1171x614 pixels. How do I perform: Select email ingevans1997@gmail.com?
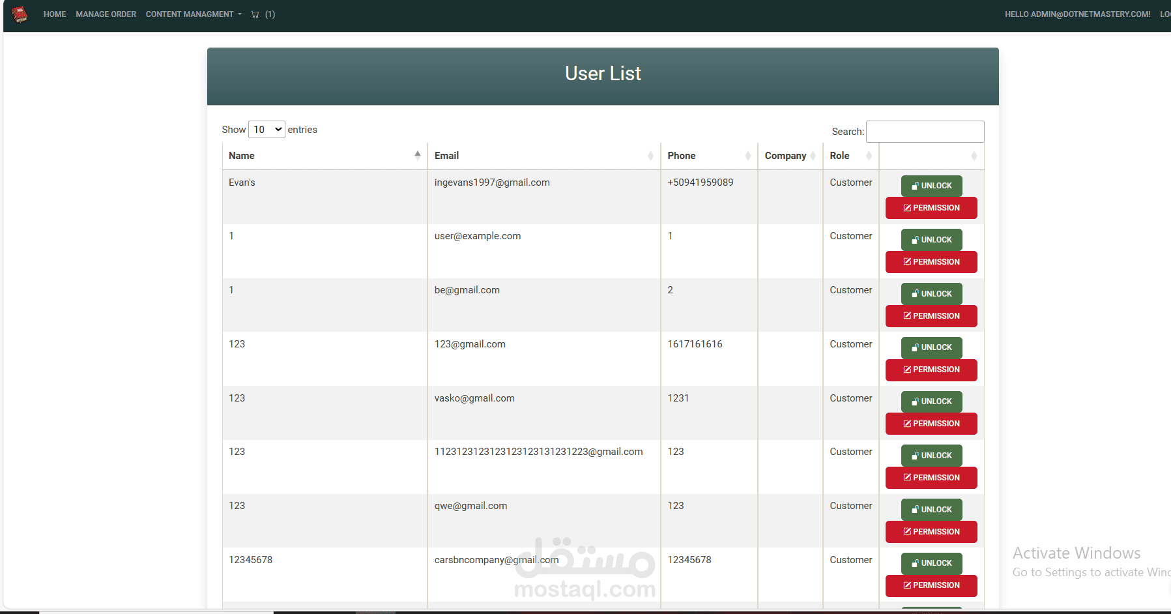click(492, 183)
